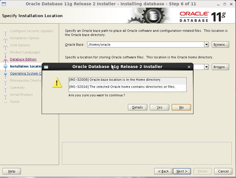The height and width of the screenshot is (178, 236).
Task: Click the Install Product step
Action: point(21,95)
